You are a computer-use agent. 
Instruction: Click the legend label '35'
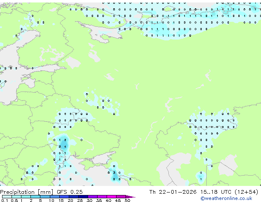click(x=99, y=200)
